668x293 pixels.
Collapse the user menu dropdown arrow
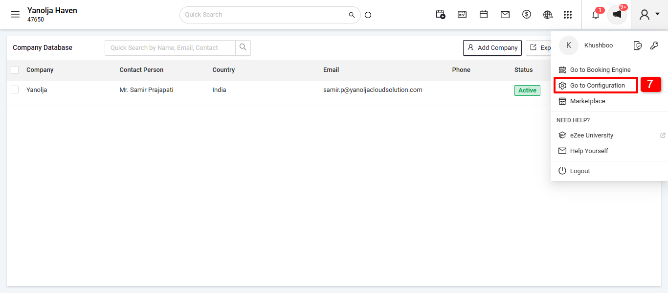(658, 14)
